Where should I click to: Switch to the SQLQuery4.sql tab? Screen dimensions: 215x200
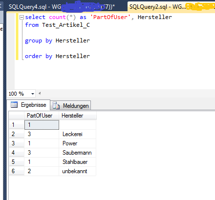(x=62, y=7)
